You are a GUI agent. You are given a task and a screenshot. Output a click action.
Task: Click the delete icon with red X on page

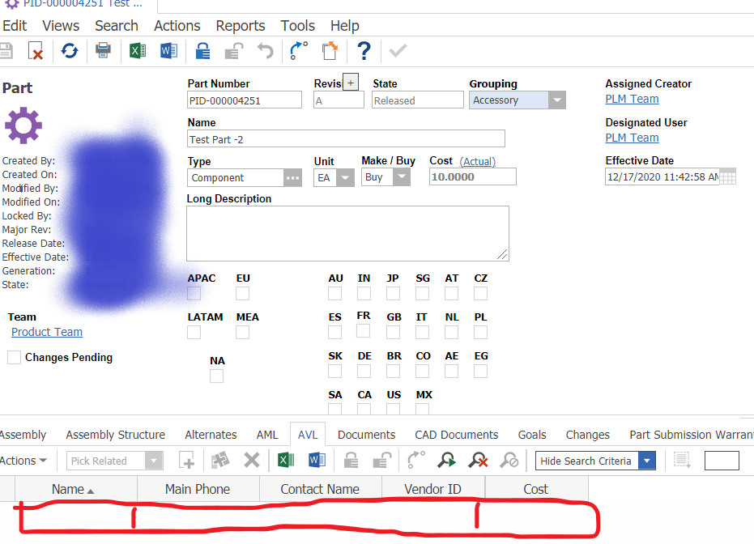pos(36,51)
